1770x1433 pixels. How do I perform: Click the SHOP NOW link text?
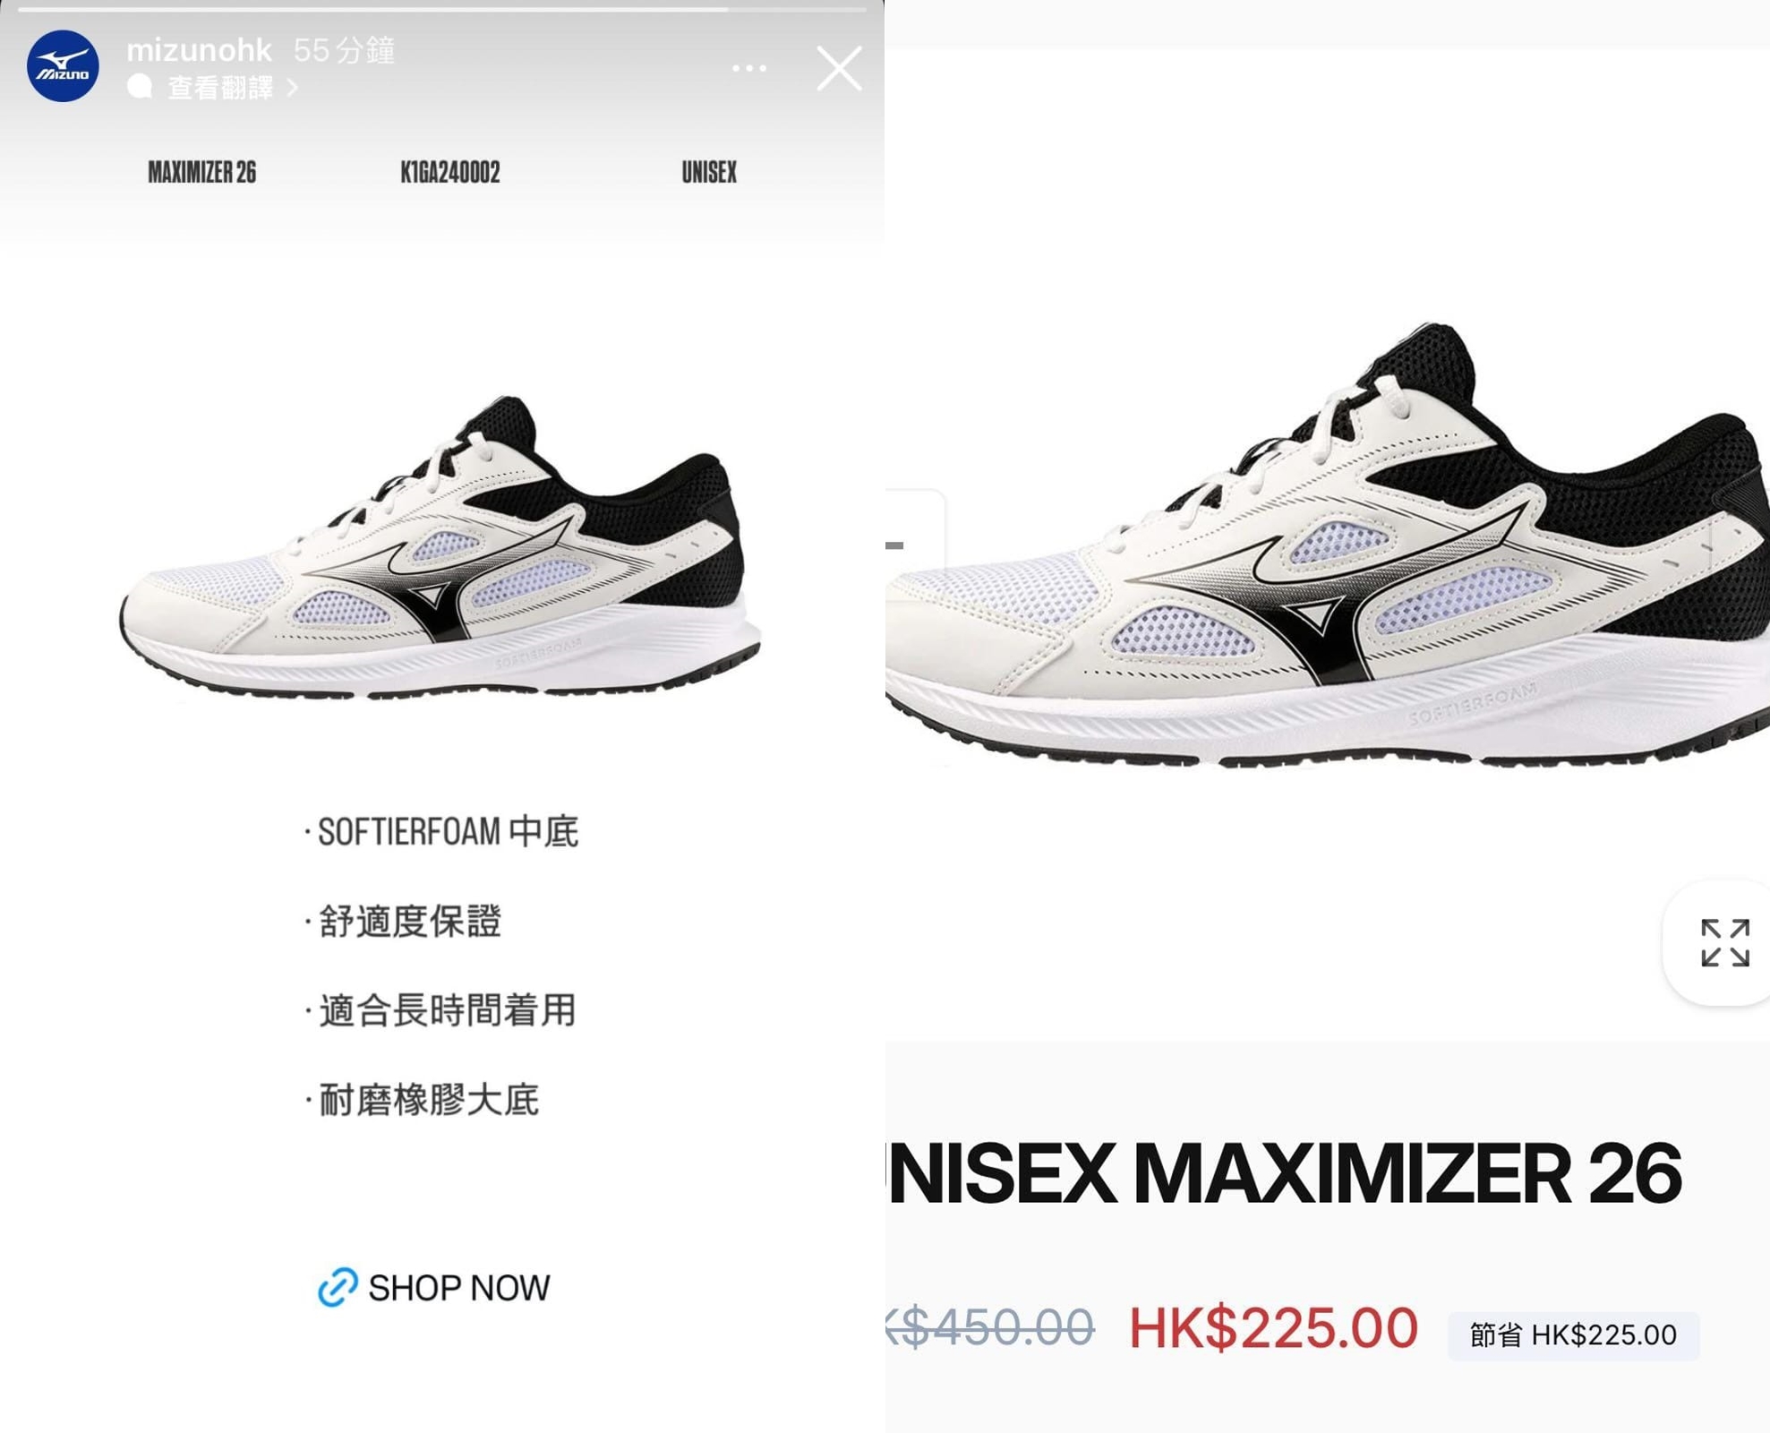pos(459,1288)
